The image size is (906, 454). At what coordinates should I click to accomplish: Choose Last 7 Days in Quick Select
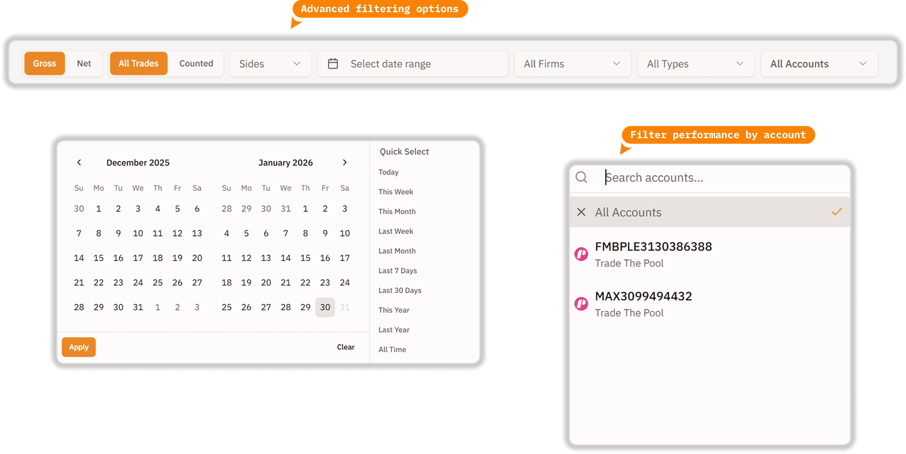click(x=398, y=271)
